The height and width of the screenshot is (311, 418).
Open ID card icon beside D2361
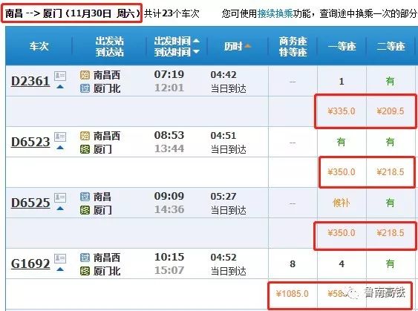[x=60, y=76]
